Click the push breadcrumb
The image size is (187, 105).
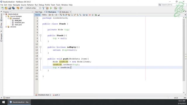(56, 95)
